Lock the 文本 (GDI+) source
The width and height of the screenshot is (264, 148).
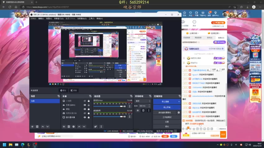(88, 105)
